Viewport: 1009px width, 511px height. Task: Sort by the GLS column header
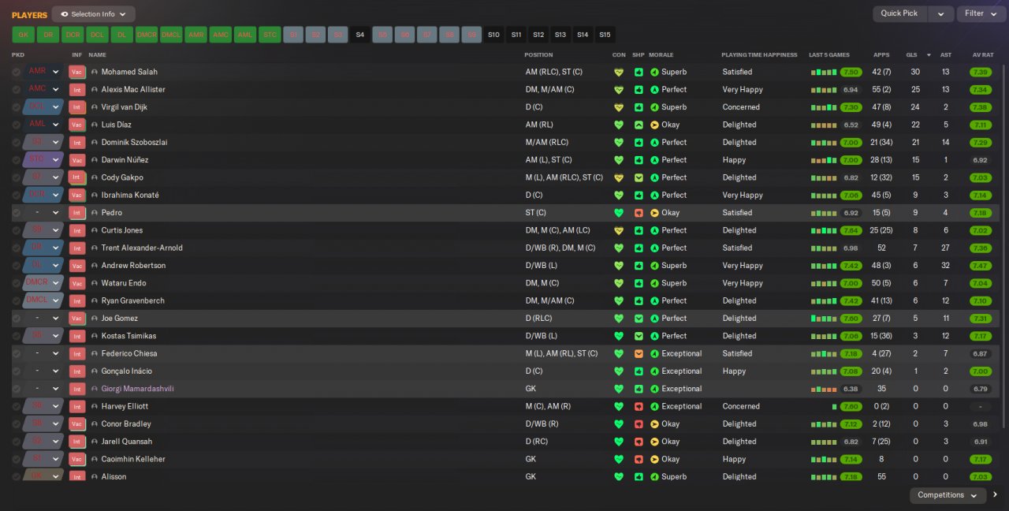(911, 55)
